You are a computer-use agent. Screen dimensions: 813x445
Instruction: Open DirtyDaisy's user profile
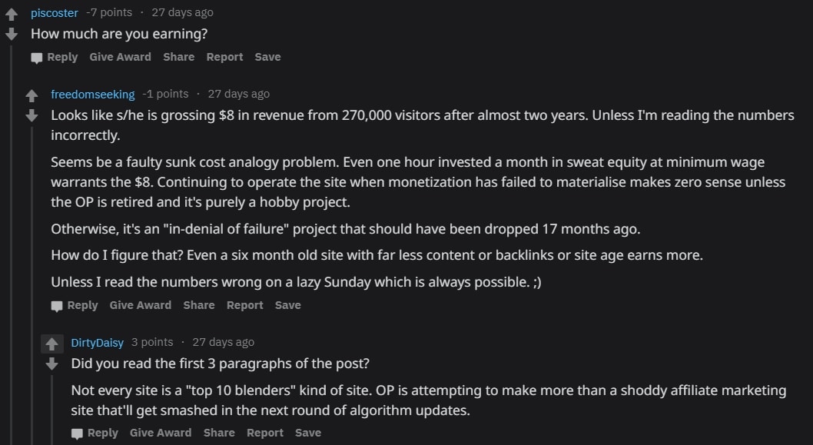tap(98, 343)
